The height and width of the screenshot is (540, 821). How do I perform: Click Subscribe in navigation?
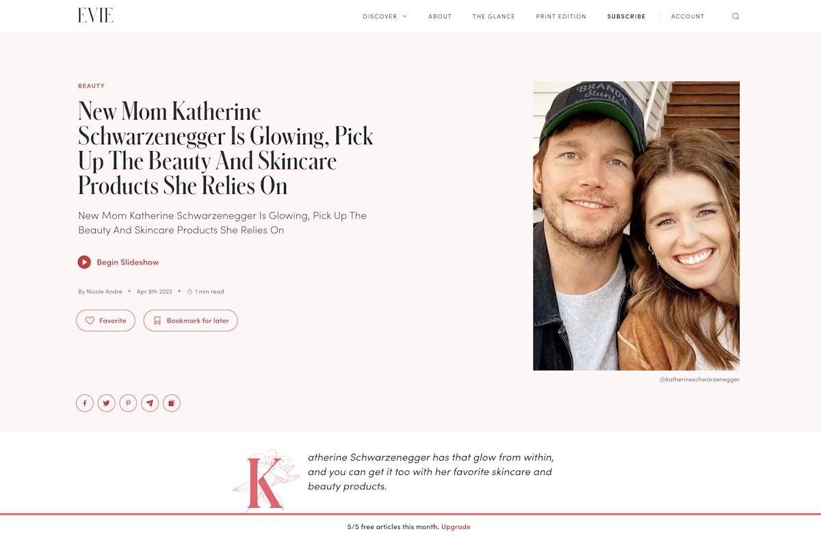click(x=627, y=16)
